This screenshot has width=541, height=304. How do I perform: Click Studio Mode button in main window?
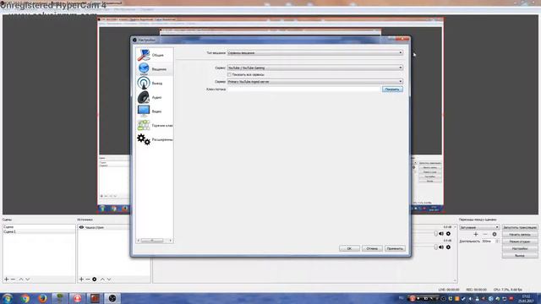point(520,242)
